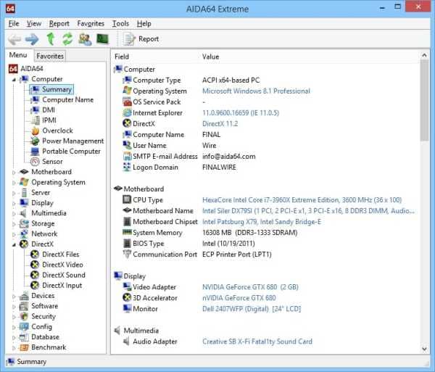The image size is (435, 372).
Task: Click the scrollbar down arrow
Action: pos(424,349)
